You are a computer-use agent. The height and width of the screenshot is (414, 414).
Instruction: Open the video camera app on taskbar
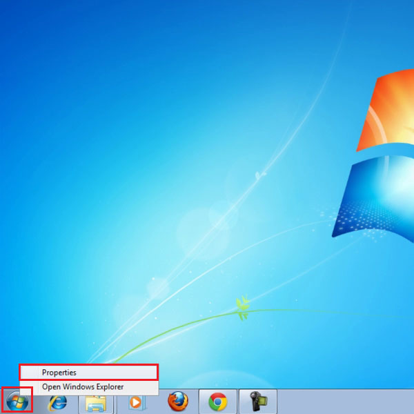pyautogui.click(x=258, y=402)
